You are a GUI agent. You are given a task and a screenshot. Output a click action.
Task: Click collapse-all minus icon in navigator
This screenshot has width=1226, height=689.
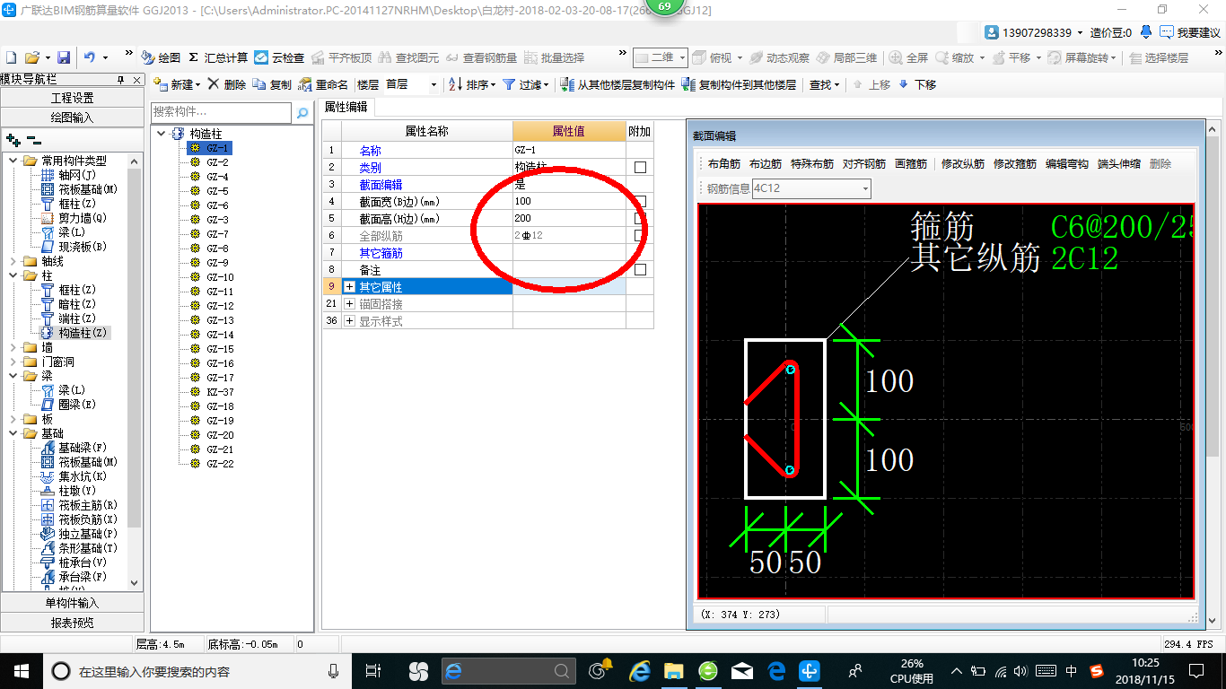pos(33,140)
